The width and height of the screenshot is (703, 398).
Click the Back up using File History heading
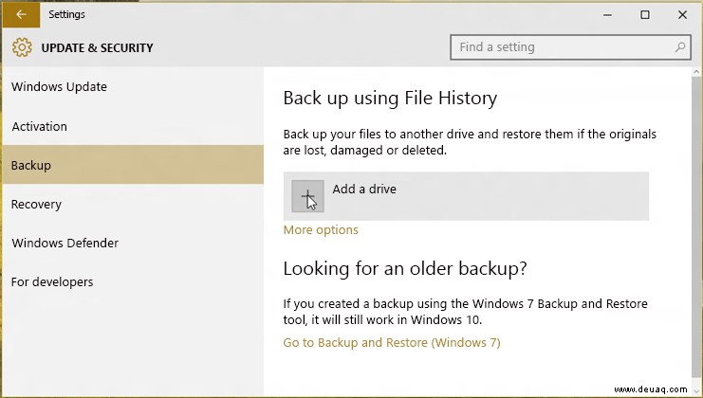[x=390, y=98]
